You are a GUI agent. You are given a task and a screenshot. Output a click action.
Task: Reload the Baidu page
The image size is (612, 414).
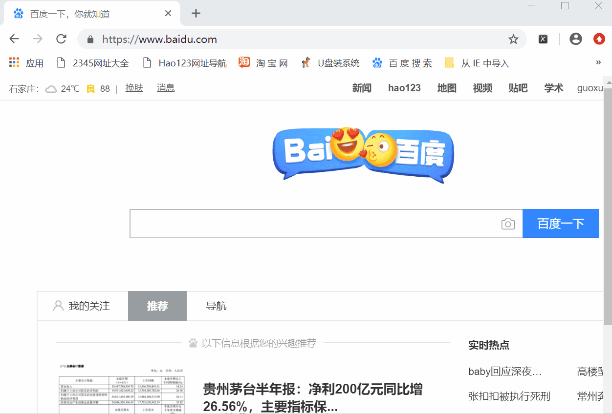point(61,39)
